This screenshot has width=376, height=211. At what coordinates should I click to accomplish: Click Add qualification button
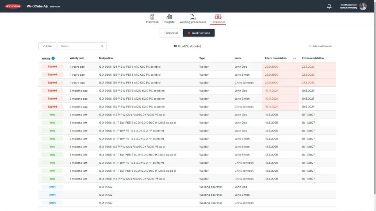pos(320,46)
